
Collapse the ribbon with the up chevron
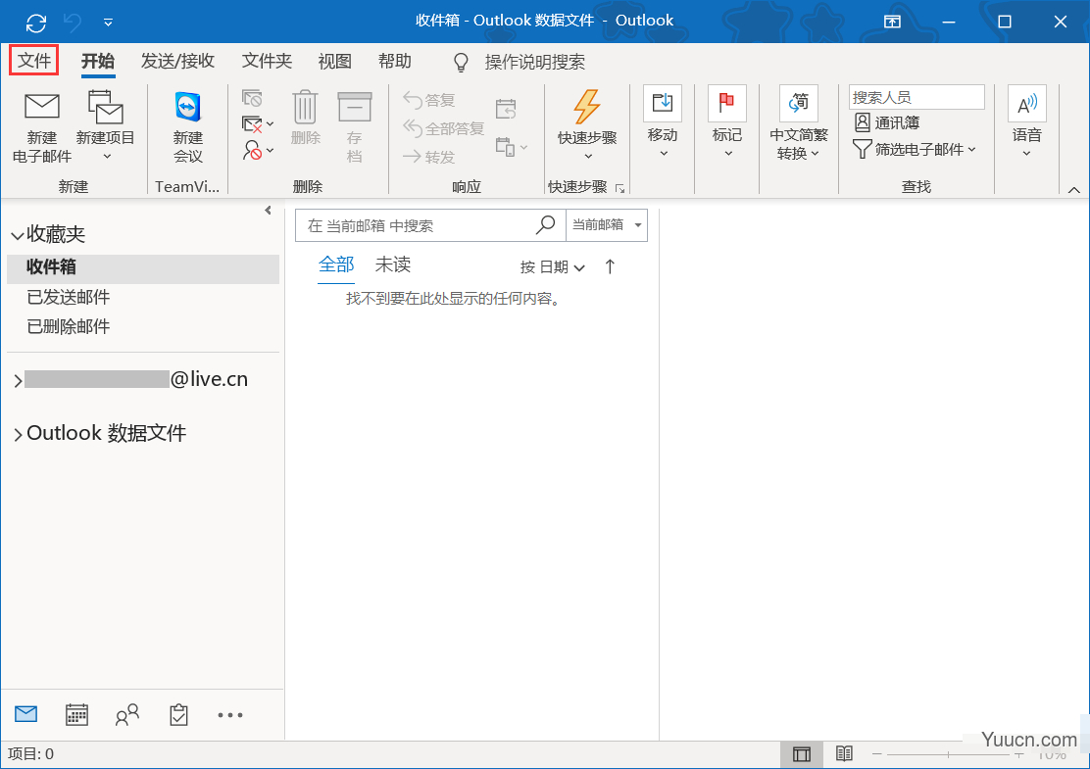[1074, 190]
